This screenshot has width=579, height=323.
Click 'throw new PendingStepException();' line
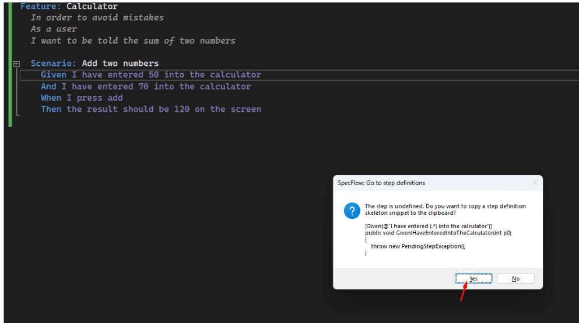418,246
